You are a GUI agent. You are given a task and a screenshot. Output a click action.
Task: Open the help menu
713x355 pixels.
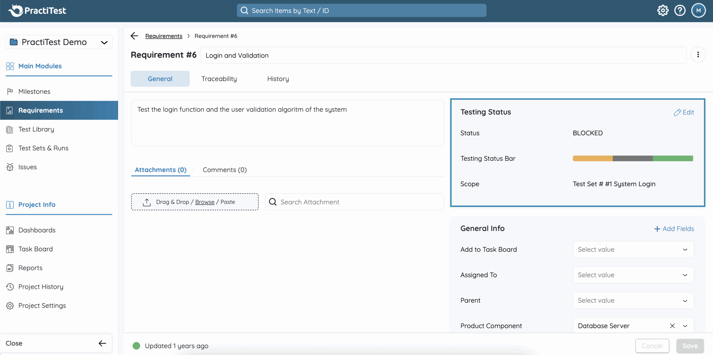[x=680, y=10]
